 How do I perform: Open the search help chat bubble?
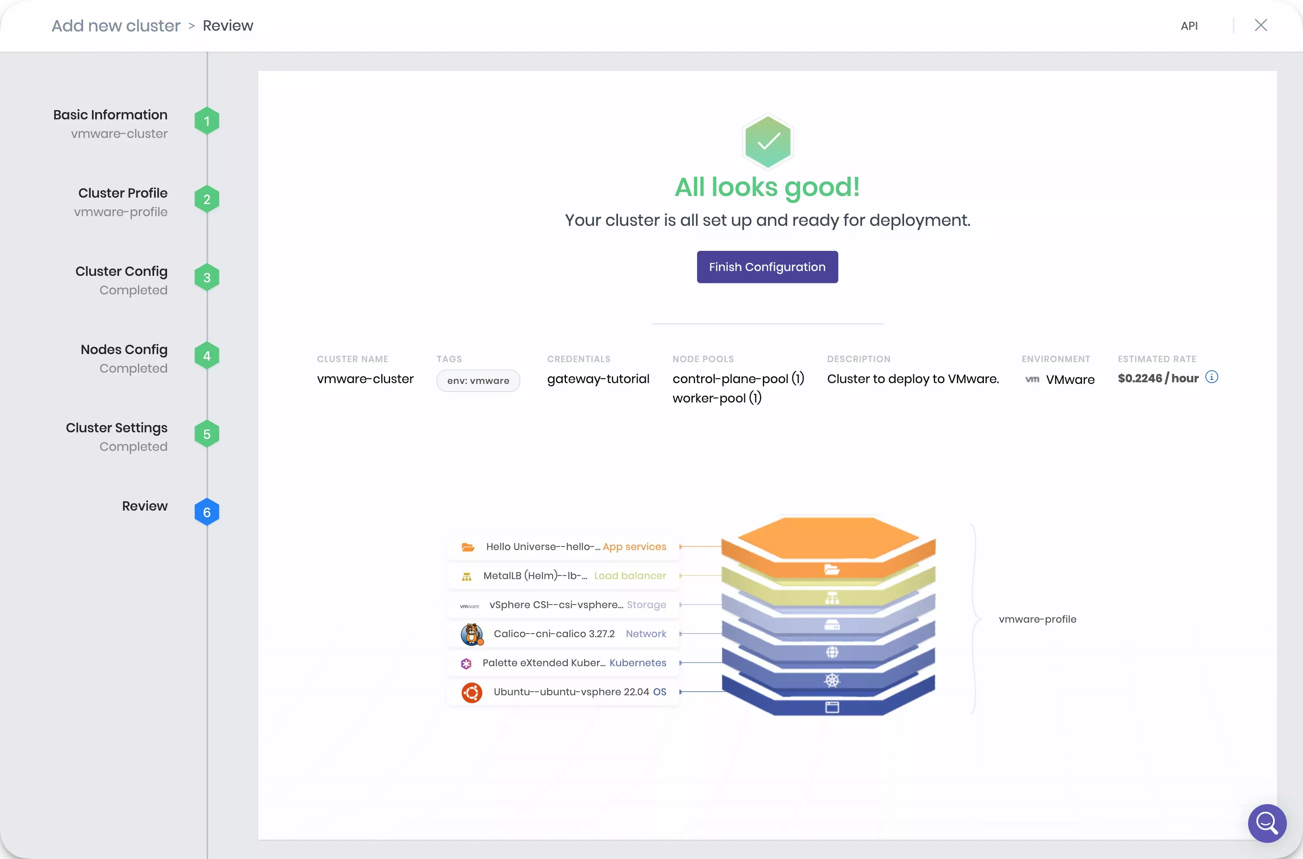click(x=1267, y=823)
